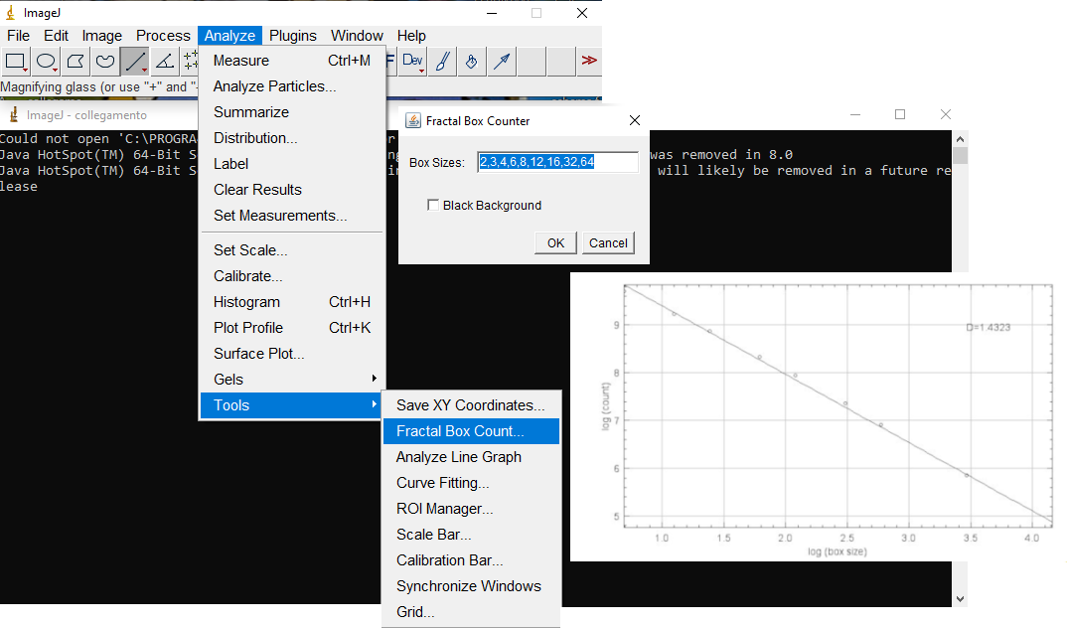Open the Plugins menu
The height and width of the screenshot is (628, 1067).
(x=293, y=36)
